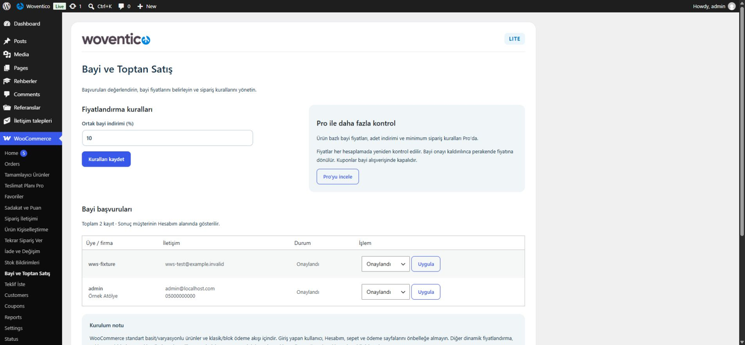Click the admin avatar icon
The image size is (745, 345).
click(732, 6)
